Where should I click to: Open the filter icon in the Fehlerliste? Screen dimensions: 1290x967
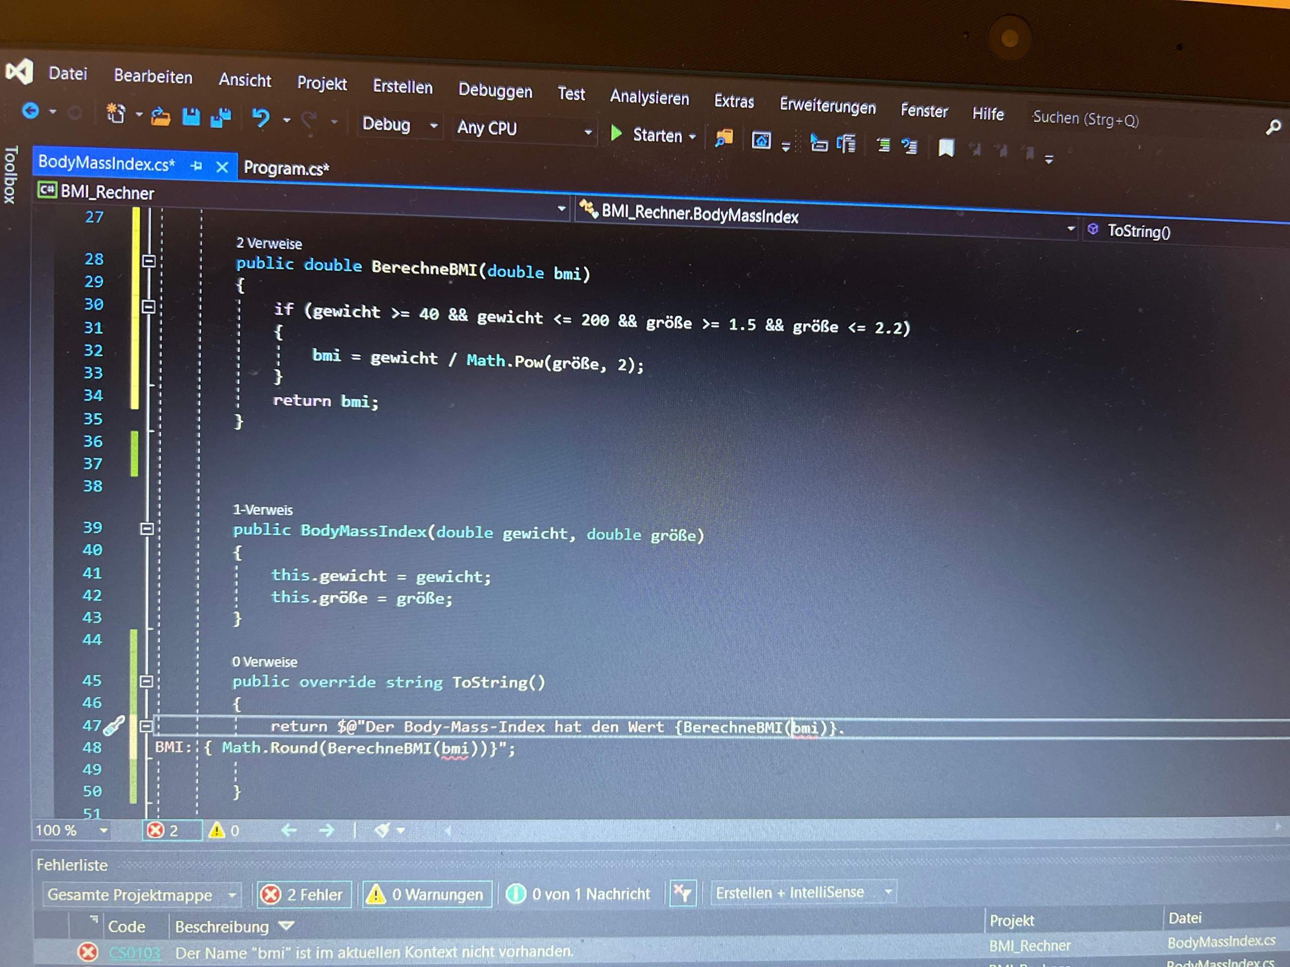[682, 893]
